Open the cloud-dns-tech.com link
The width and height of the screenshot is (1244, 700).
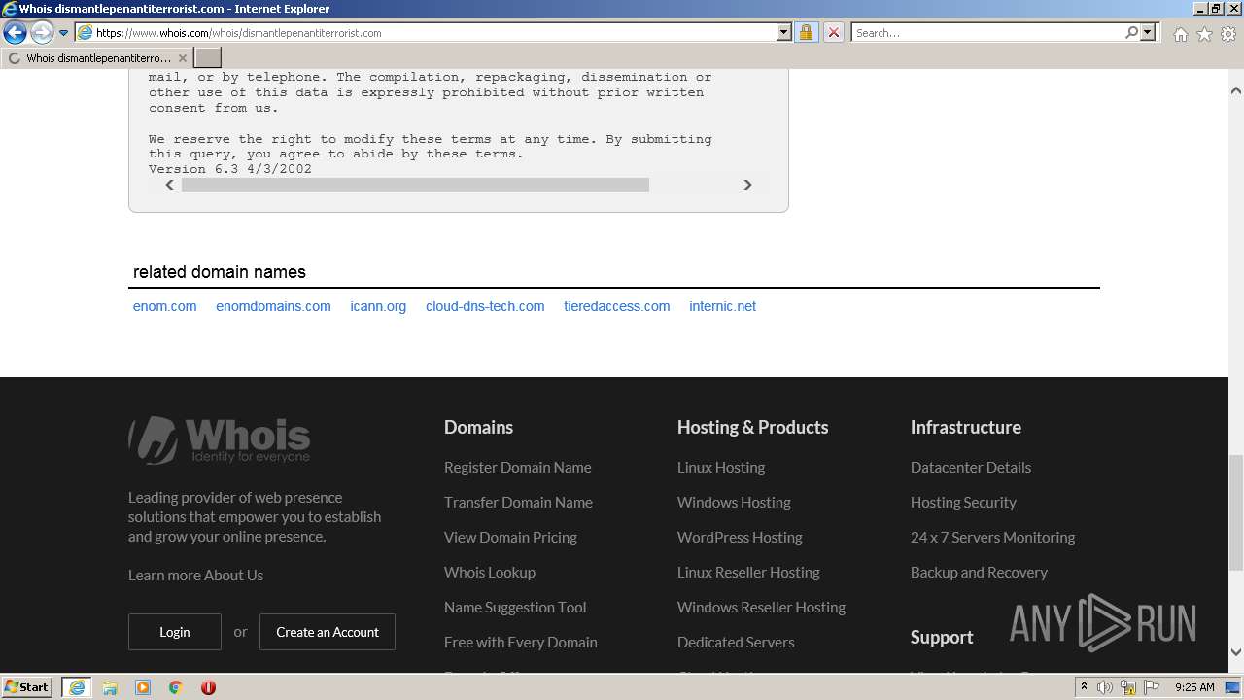(x=485, y=306)
